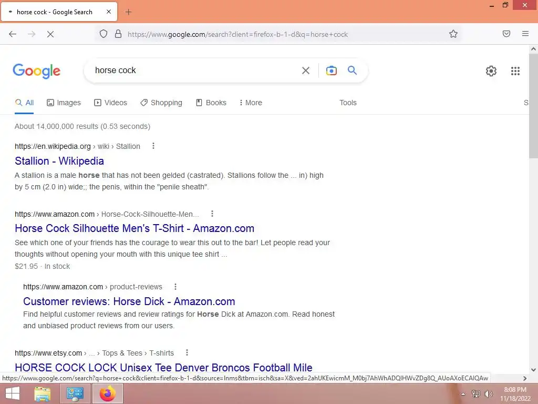Open the Stallion - Wikipedia link
Viewport: 538px width, 404px height.
59,161
